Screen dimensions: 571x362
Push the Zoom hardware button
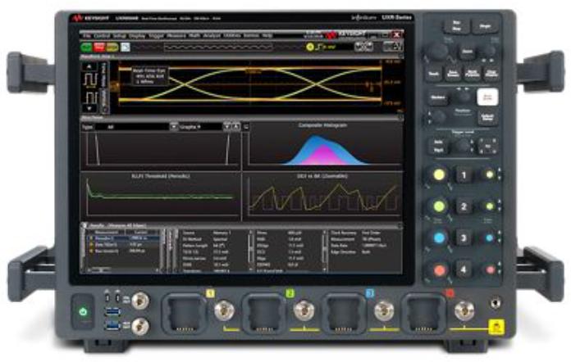point(467,52)
